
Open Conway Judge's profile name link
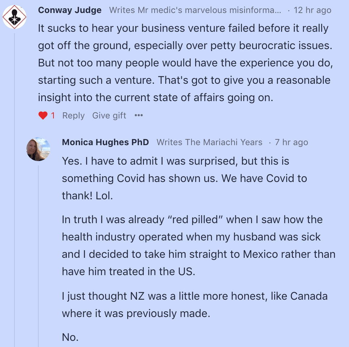point(70,10)
